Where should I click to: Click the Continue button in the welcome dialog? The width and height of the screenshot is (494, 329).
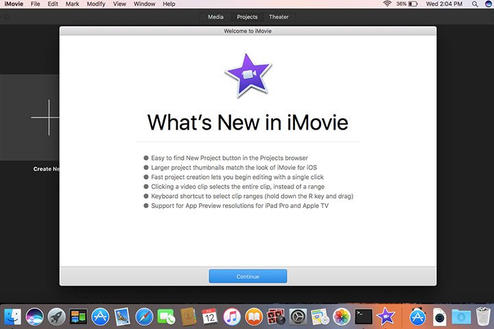248,276
